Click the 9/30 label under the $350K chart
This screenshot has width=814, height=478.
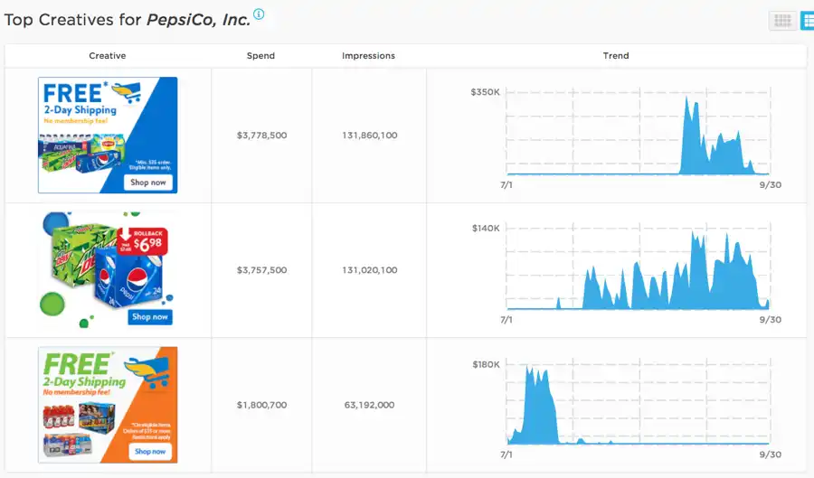tap(770, 185)
